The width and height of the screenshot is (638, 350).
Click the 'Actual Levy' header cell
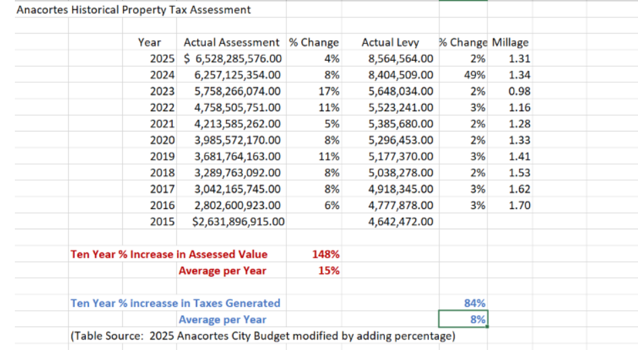click(x=390, y=42)
